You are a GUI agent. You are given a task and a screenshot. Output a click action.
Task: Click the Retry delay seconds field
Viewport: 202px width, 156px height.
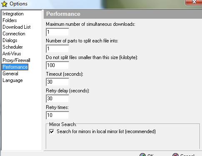tap(57, 99)
